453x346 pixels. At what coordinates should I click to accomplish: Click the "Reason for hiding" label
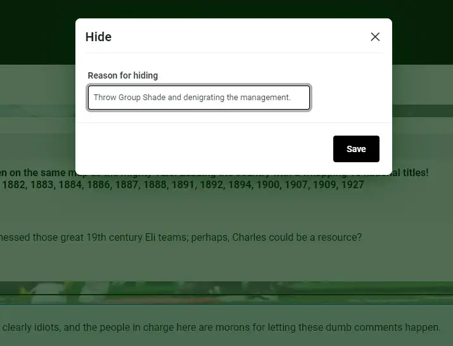[x=123, y=75]
